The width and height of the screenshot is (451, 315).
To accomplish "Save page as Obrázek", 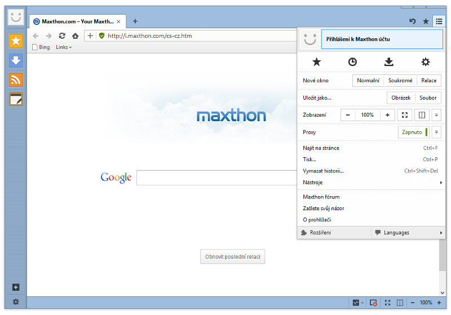I will [401, 97].
